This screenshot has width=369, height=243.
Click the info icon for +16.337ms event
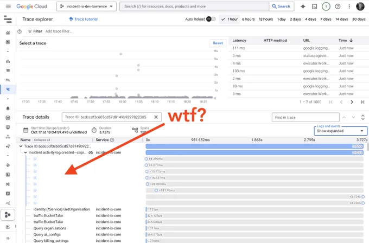35,178
